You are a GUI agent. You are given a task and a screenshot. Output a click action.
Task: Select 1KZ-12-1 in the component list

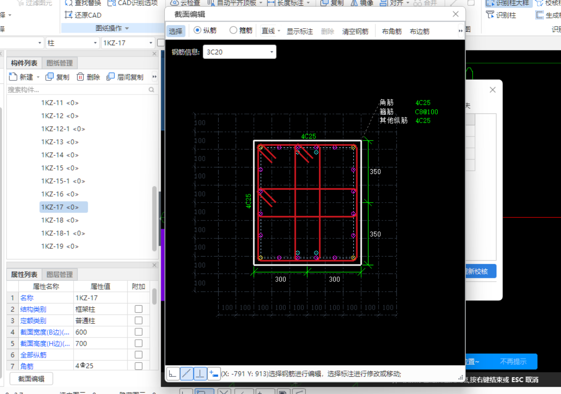click(63, 129)
